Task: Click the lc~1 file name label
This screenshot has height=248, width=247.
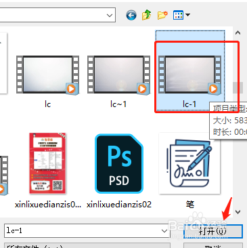Action: [x=118, y=104]
